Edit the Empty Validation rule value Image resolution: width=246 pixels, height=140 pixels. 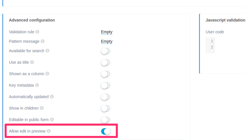click(x=107, y=32)
